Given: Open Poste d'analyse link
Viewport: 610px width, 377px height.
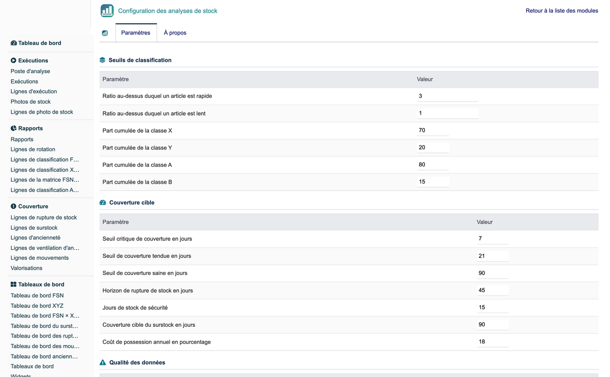Looking at the screenshot, I should point(30,72).
